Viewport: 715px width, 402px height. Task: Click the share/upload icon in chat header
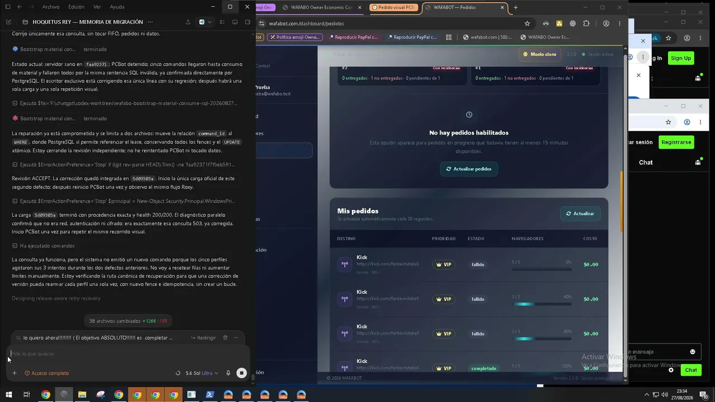(x=188, y=22)
